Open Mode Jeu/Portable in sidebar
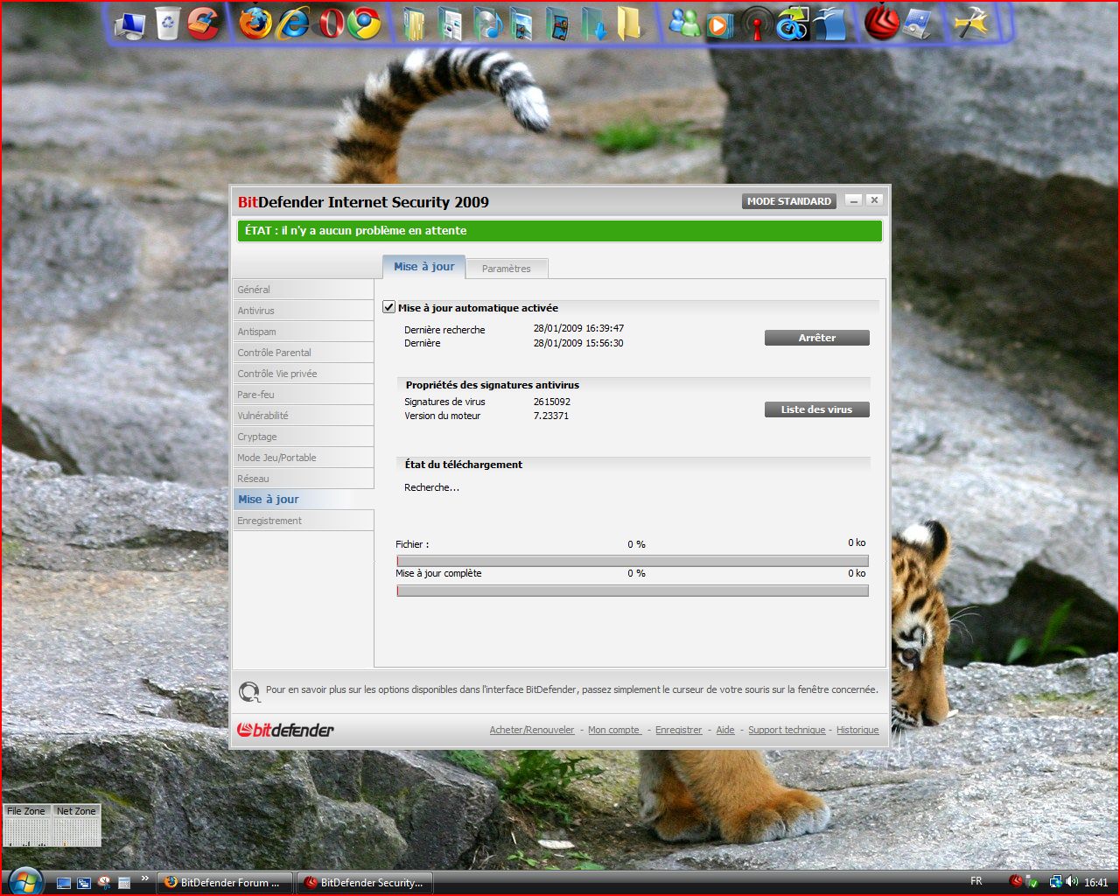Screen dimensions: 1120x896 (x=303, y=458)
